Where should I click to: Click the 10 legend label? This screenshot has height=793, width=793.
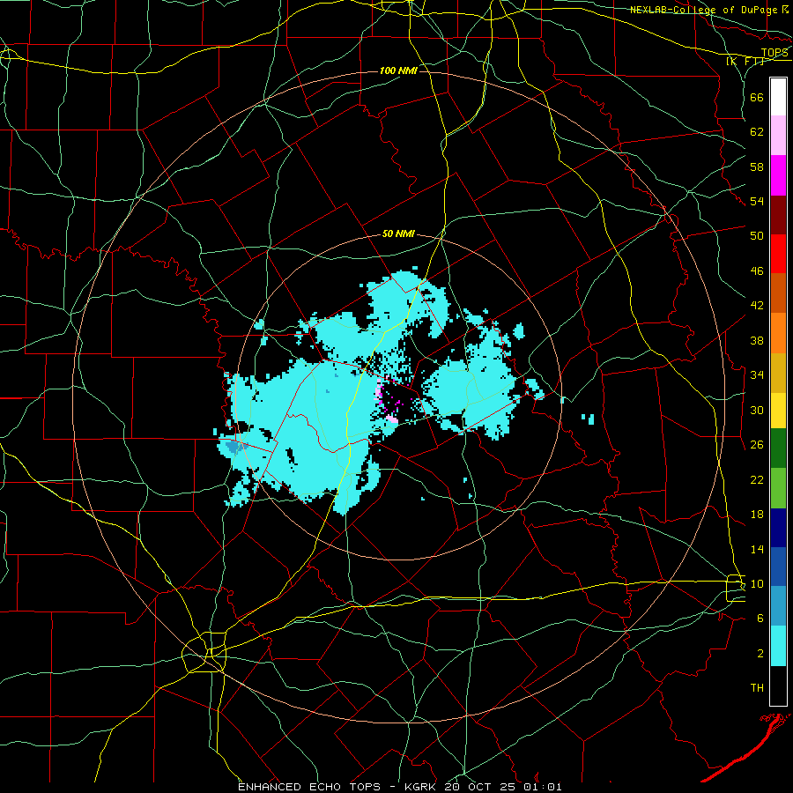pos(757,583)
